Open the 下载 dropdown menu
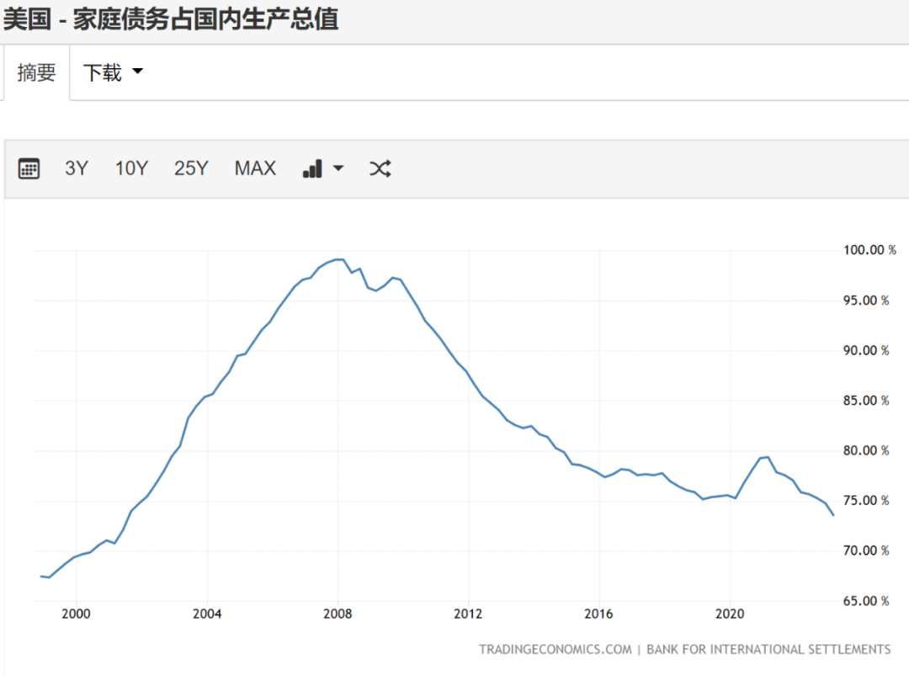 click(113, 73)
